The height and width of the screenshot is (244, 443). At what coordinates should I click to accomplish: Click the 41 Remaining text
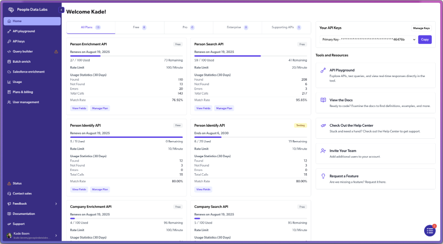point(298,60)
